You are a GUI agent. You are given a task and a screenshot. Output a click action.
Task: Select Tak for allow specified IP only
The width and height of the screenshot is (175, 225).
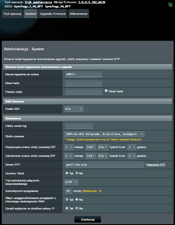click(67, 208)
